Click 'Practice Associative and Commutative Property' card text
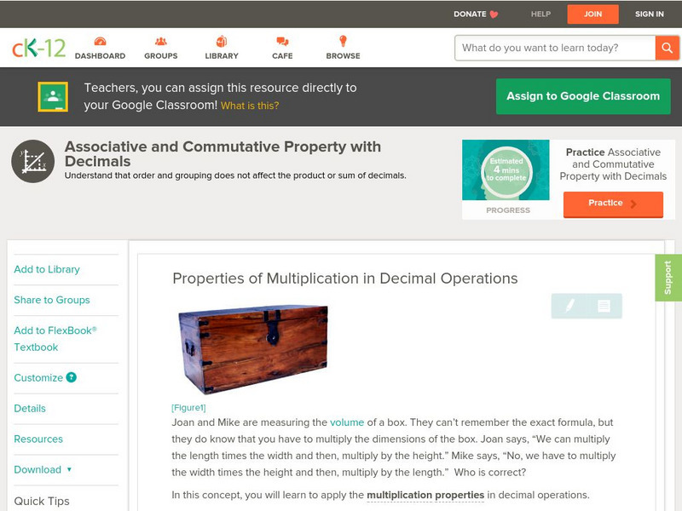This screenshot has width=682, height=511. [613, 164]
